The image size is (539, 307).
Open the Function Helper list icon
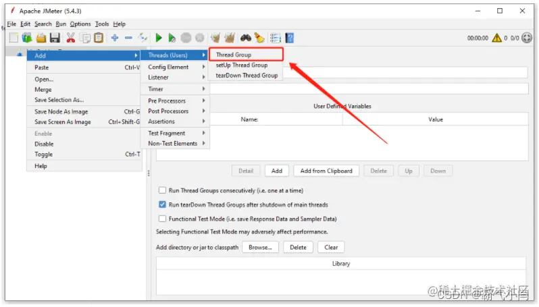click(x=276, y=38)
